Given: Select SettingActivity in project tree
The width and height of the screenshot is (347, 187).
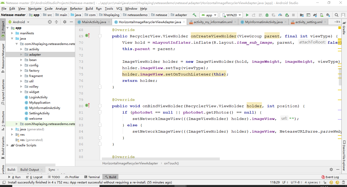Looking at the screenshot, I should (x=39, y=113).
